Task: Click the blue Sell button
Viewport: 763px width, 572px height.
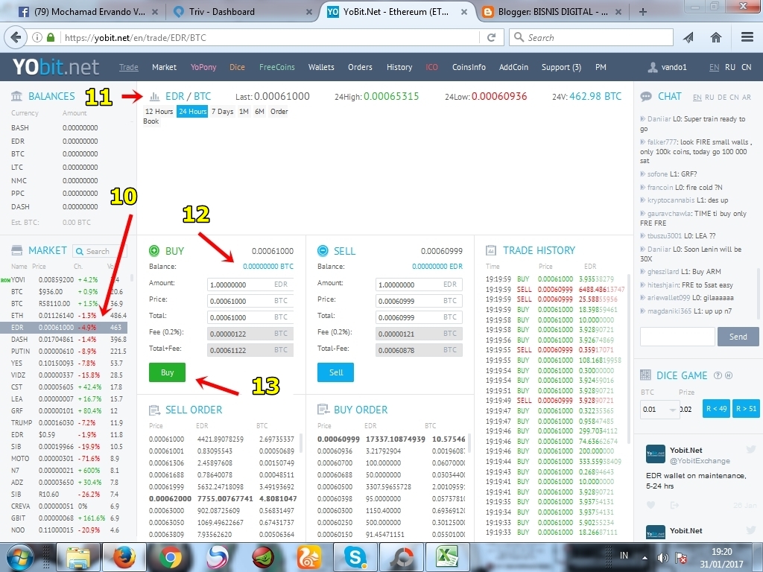Action: [336, 372]
